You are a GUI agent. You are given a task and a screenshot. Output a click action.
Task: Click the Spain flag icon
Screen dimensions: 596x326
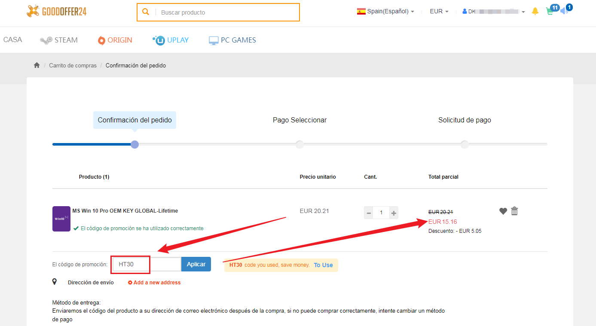pos(361,12)
